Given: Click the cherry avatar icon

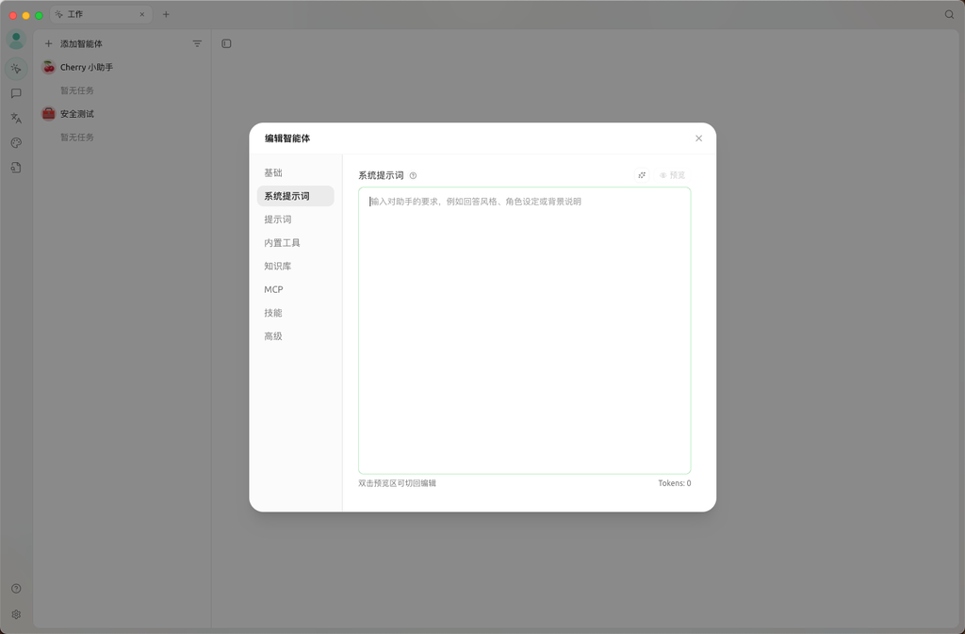Looking at the screenshot, I should click(49, 67).
